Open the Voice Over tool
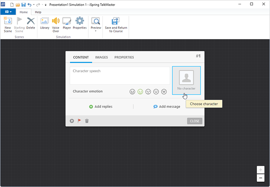This screenshot has height=187, width=270. (56, 25)
